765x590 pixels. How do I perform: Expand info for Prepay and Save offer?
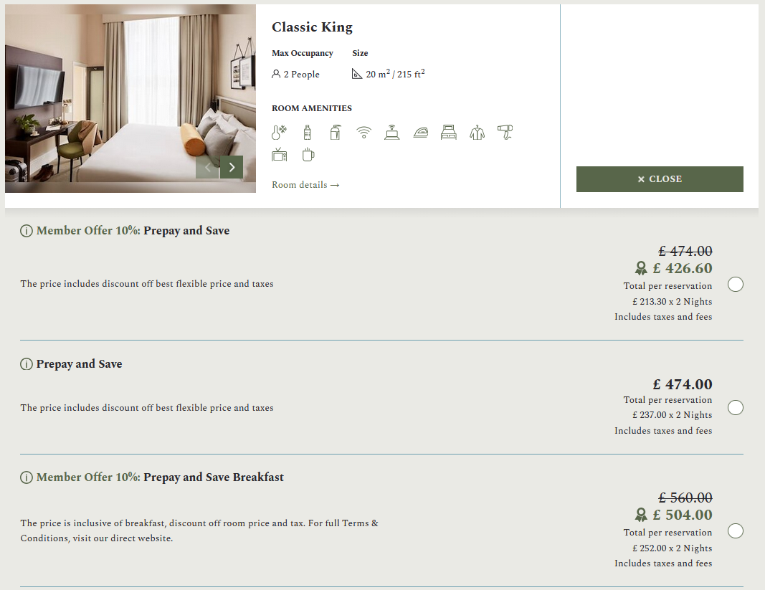pos(26,364)
